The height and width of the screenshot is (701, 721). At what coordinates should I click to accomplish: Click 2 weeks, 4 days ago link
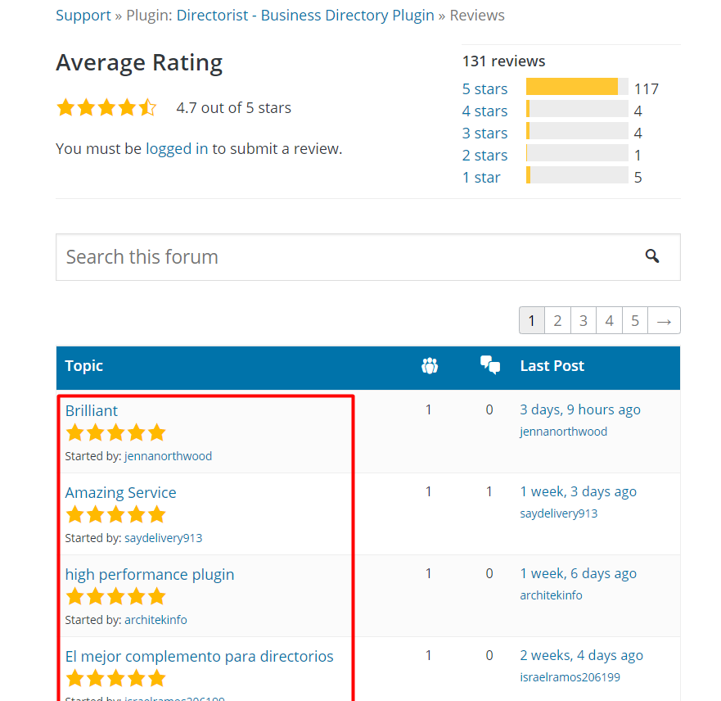[582, 655]
